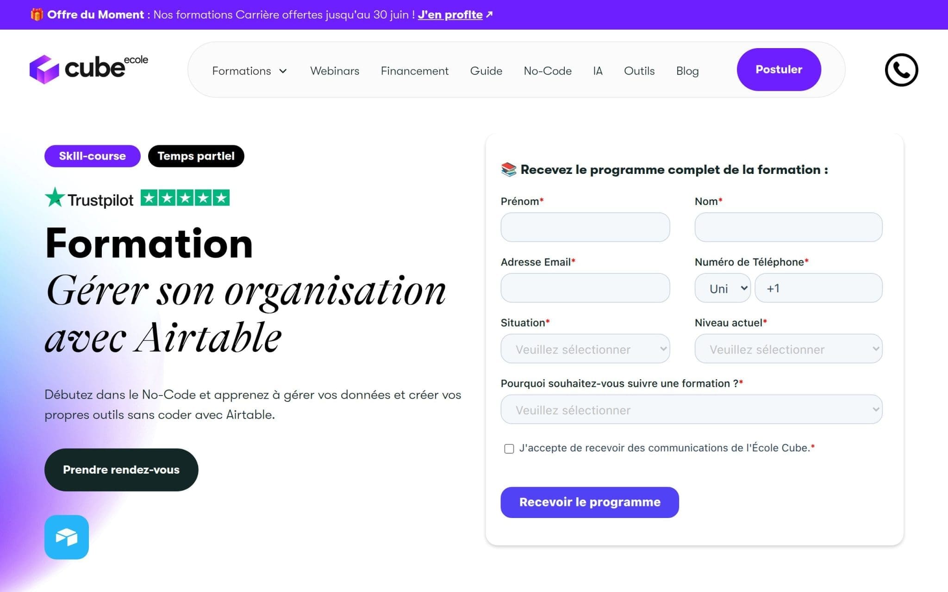Click the books emoji icon
Viewport: 948px width, 592px height.
(x=508, y=170)
